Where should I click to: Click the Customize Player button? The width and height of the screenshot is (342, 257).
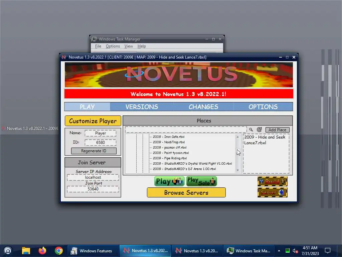point(93,121)
